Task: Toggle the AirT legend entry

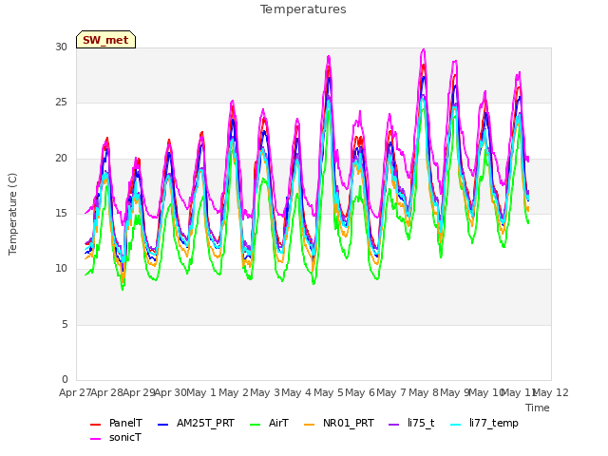Action: point(270,423)
